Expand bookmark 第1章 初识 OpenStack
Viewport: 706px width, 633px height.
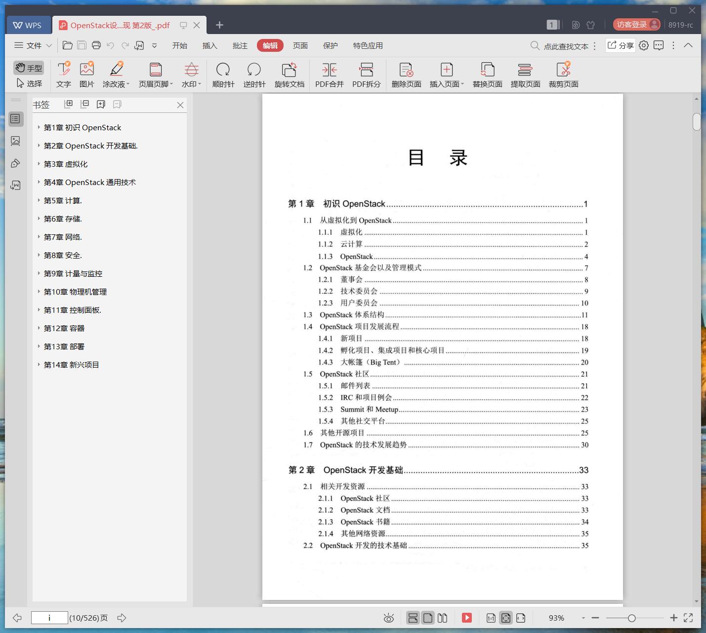pos(39,127)
